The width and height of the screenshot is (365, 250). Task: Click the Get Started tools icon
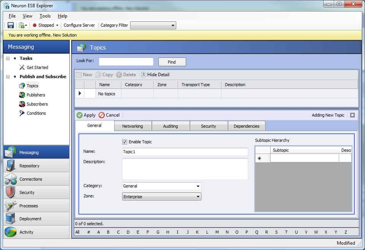[22, 67]
